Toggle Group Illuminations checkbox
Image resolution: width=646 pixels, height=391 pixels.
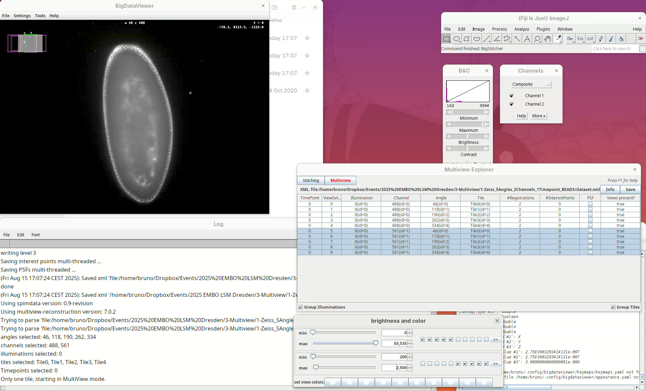pos(301,307)
